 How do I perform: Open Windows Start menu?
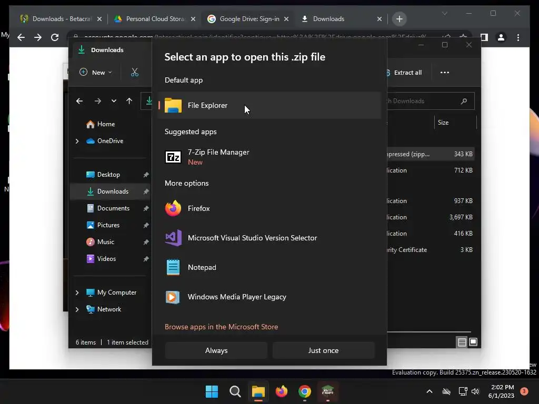(212, 391)
